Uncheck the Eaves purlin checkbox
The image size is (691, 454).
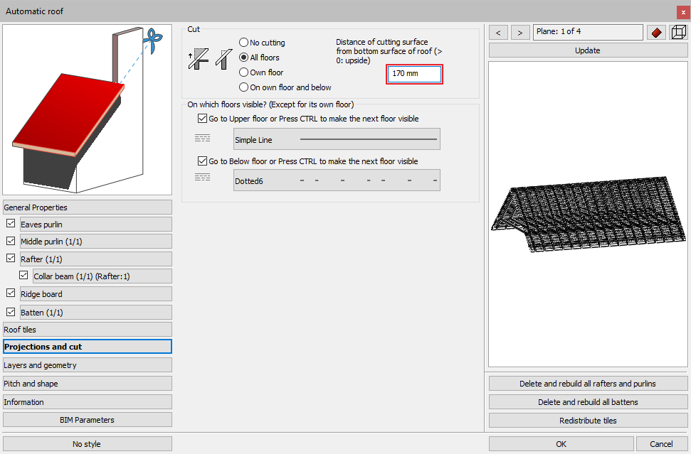tap(11, 224)
